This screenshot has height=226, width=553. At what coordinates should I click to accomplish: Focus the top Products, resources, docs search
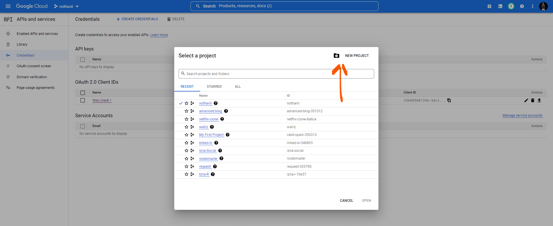284,6
